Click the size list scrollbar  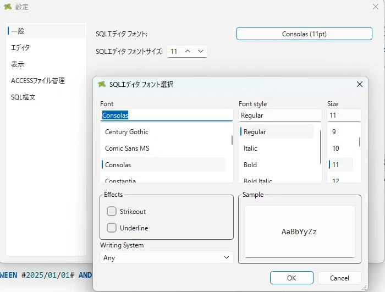[360, 142]
